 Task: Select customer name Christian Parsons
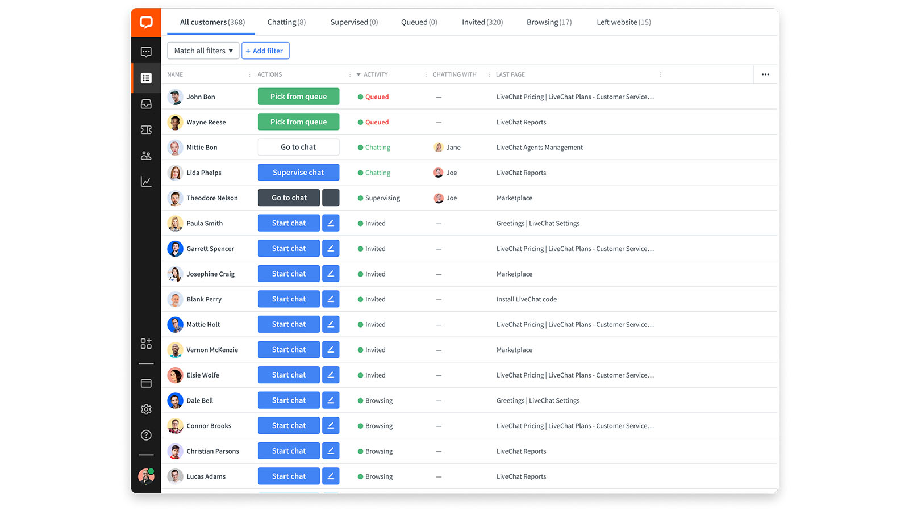212,451
